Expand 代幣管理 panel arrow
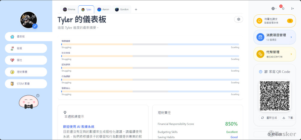301x140 pixels. [x=291, y=54]
